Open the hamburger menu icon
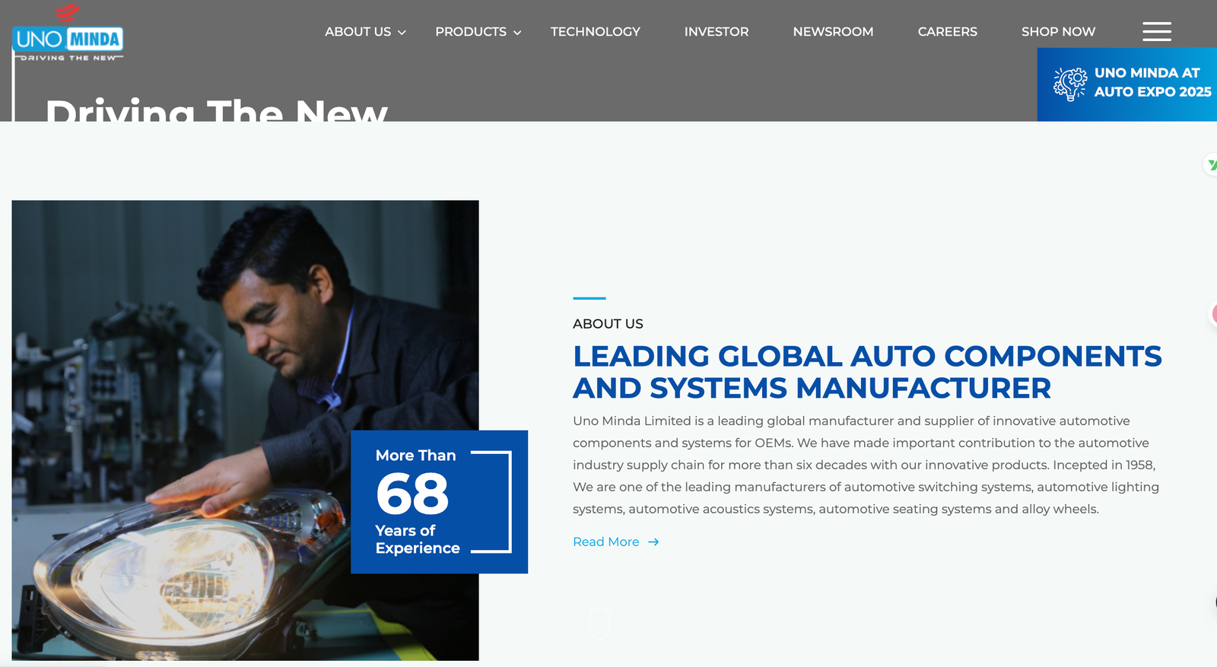This screenshot has height=667, width=1217. [1156, 31]
